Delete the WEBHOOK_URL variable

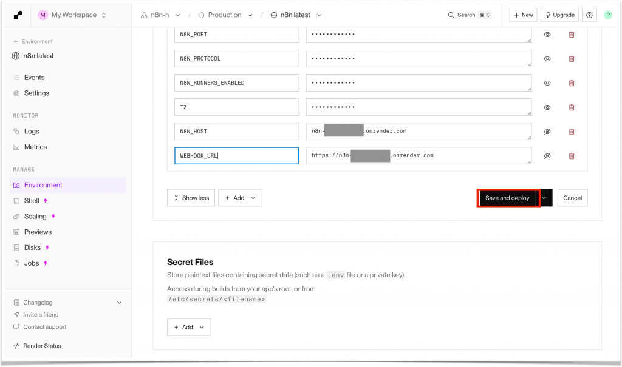point(572,156)
